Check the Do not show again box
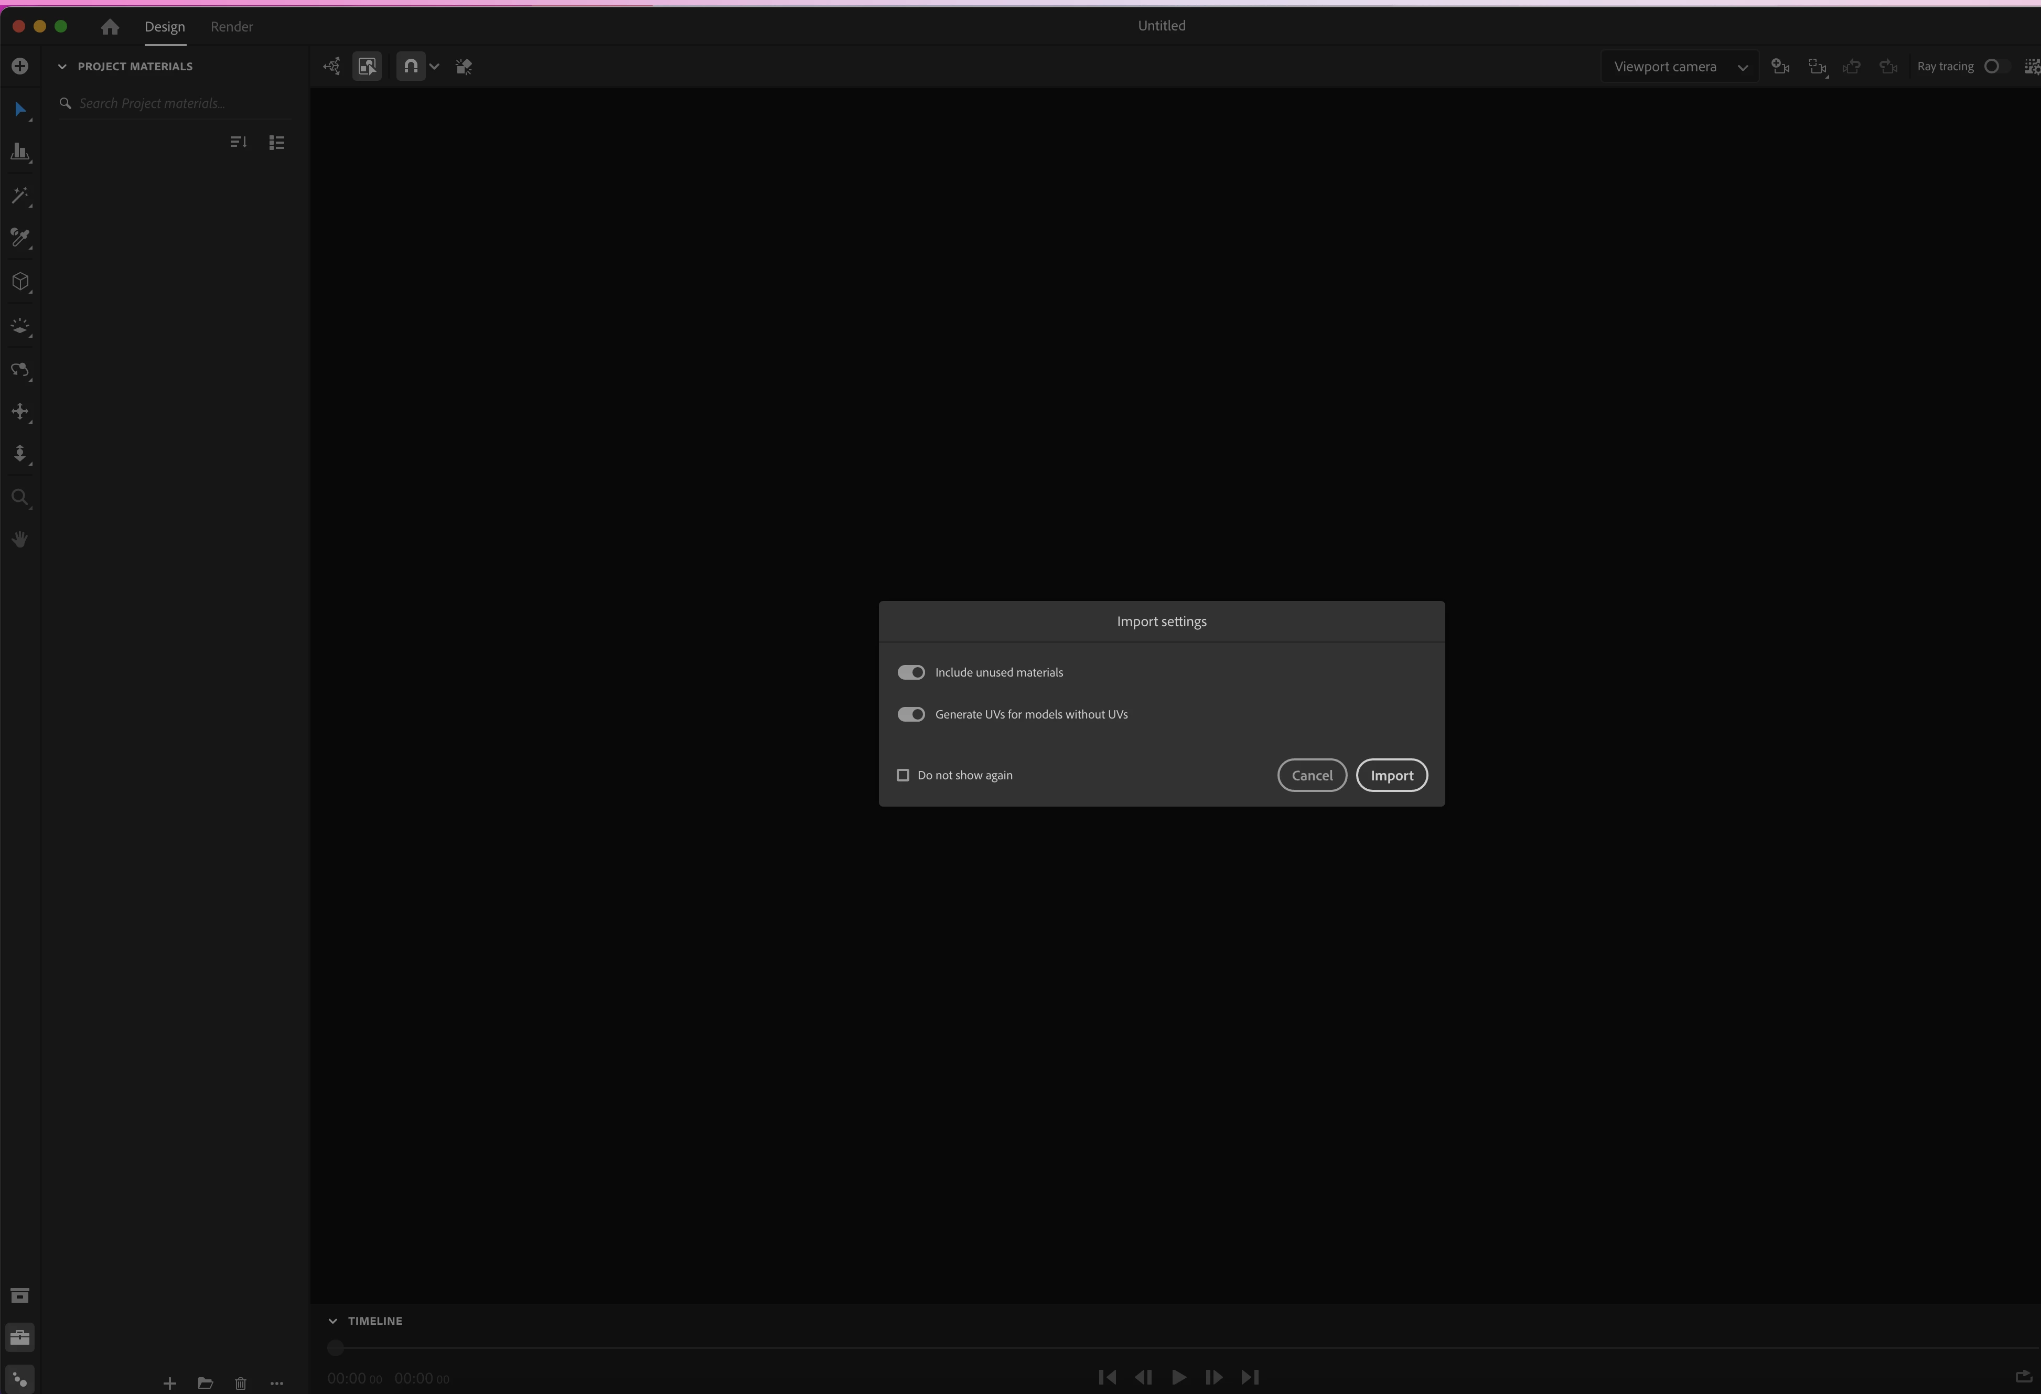Viewport: 2041px width, 1394px height. coord(903,776)
